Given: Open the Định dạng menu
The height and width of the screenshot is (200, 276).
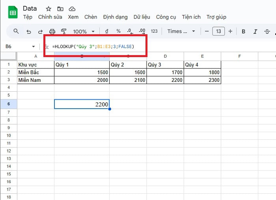Looking at the screenshot, I should pyautogui.click(x=115, y=17).
